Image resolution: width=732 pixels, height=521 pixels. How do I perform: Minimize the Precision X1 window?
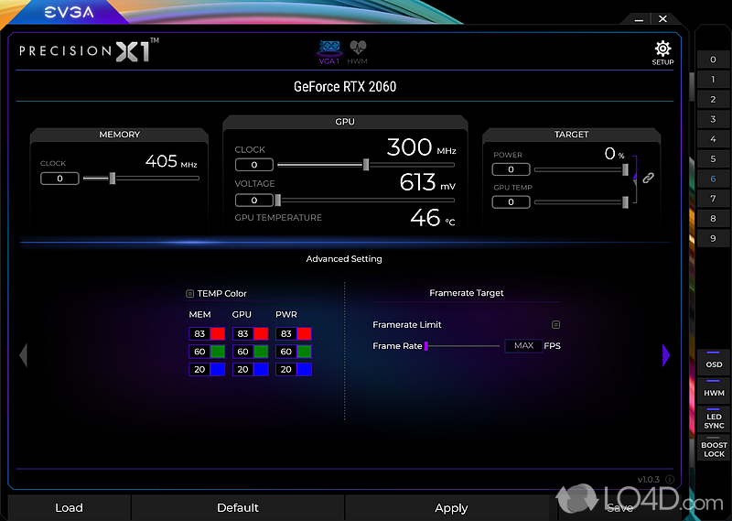click(639, 19)
